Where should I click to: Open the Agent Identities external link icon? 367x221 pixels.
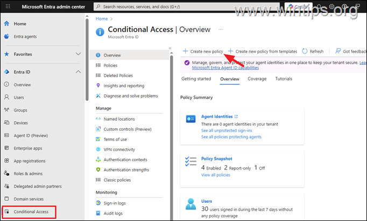(x=236, y=116)
